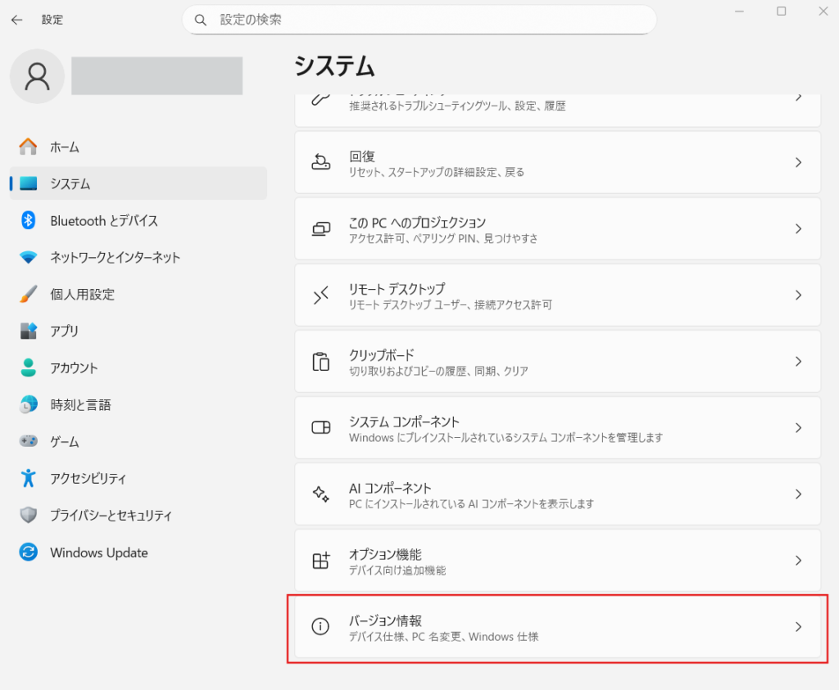Click the Recovery (回復) icon

pyautogui.click(x=320, y=163)
